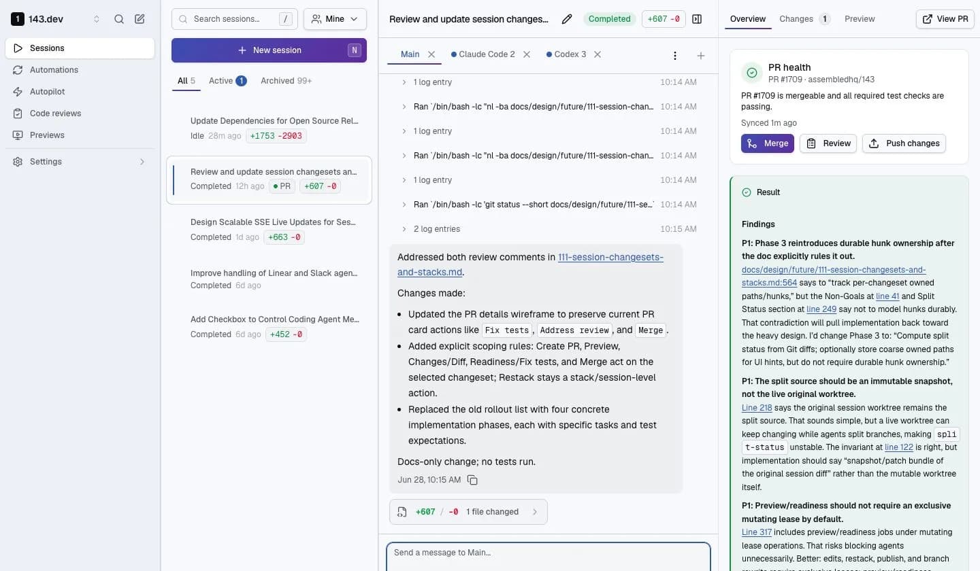Expand the first 1 log entry row
This screenshot has height=571, width=980.
point(548,82)
